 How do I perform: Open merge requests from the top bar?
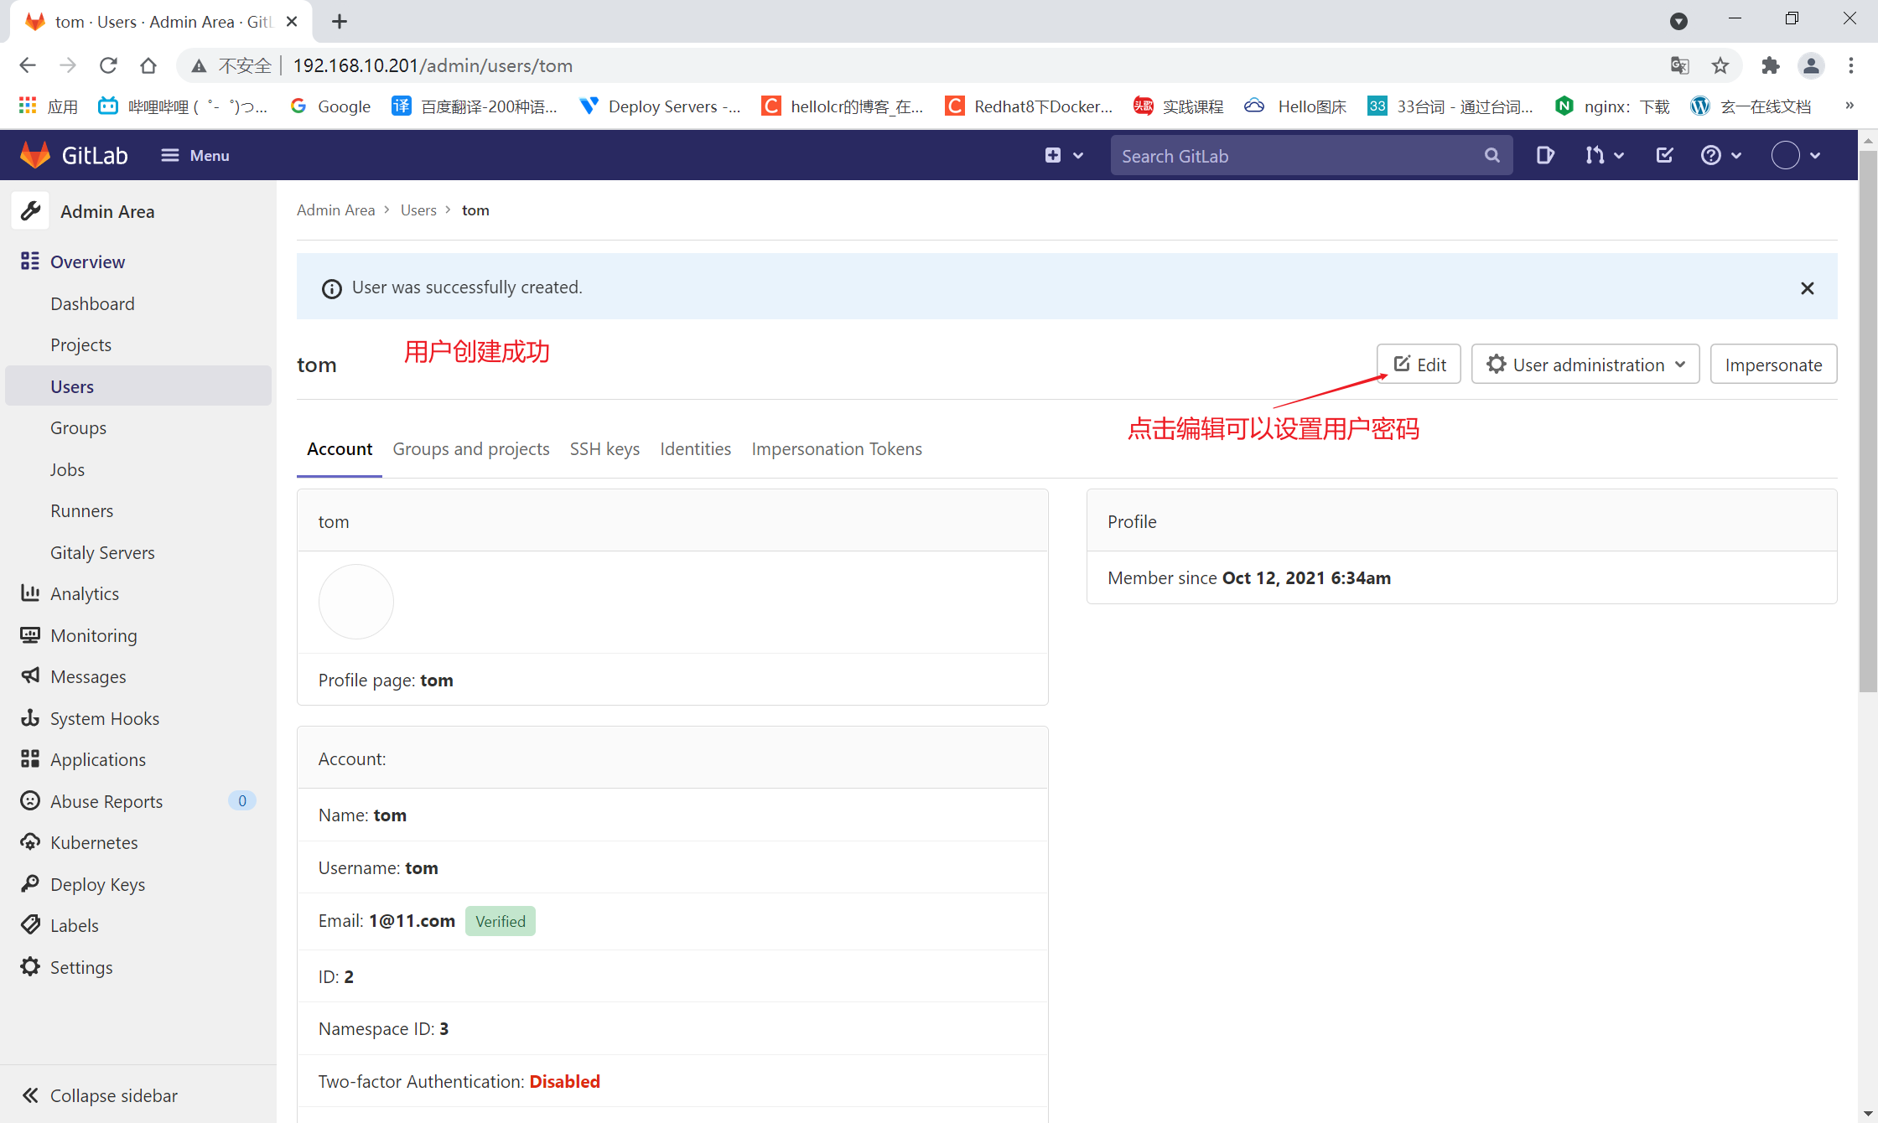point(1596,155)
